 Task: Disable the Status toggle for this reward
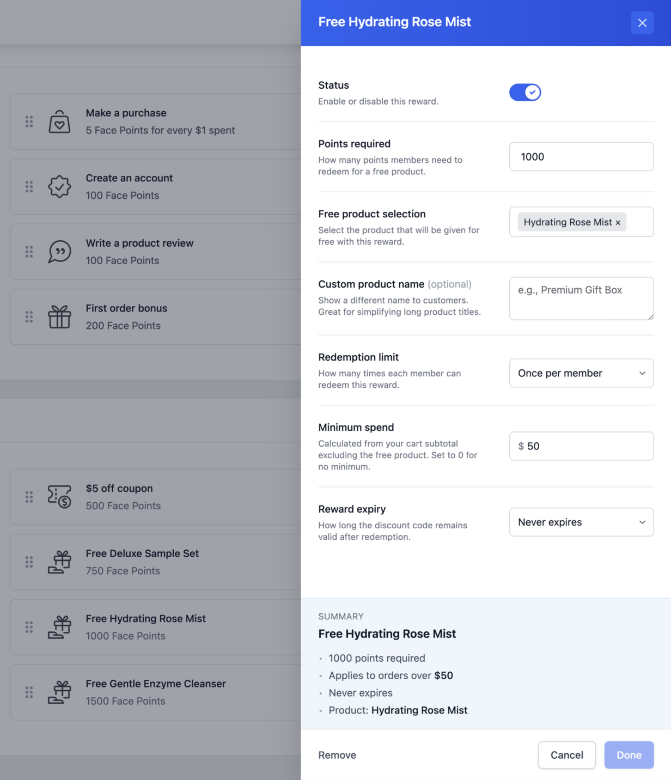(524, 92)
